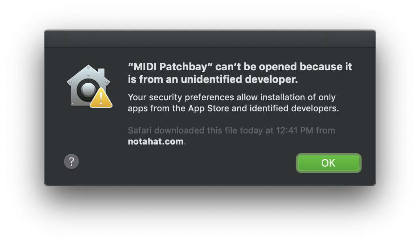Click the "12:41 PM" download timestamp
The height and width of the screenshot is (244, 420).
294,130
